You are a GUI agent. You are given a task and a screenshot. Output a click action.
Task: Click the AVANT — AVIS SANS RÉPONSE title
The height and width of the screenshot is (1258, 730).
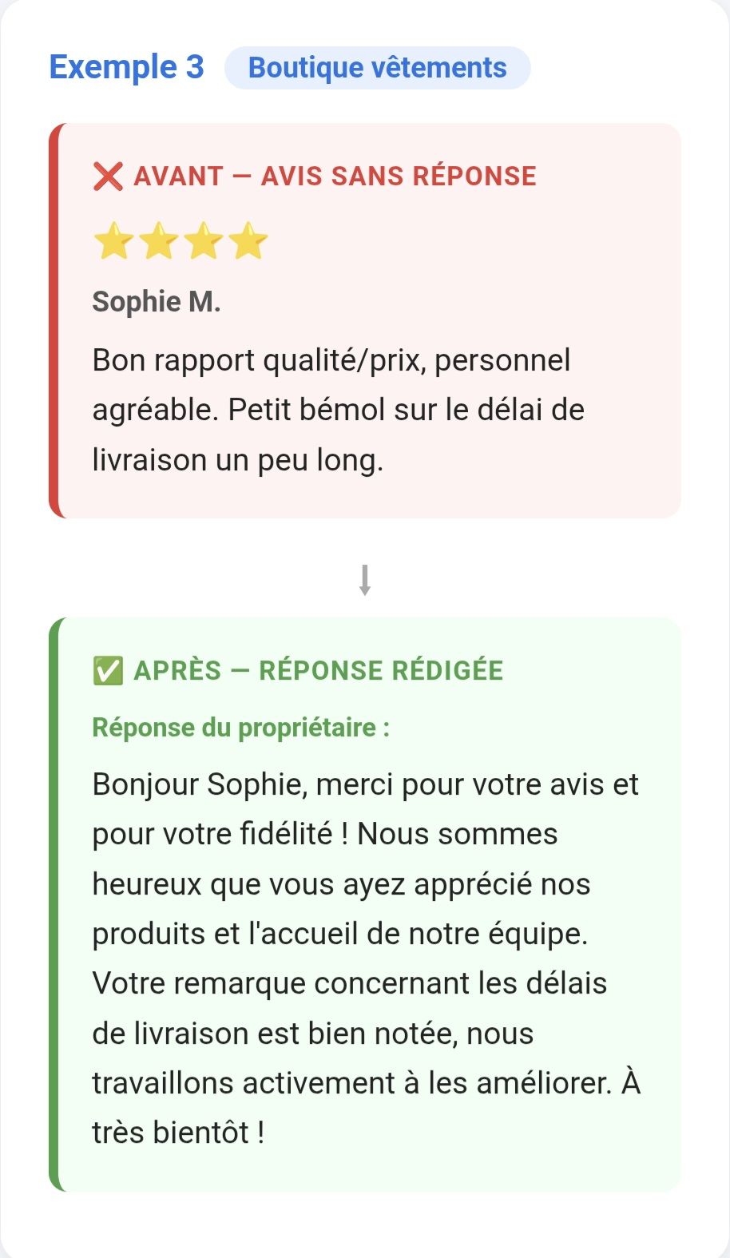pyautogui.click(x=335, y=177)
